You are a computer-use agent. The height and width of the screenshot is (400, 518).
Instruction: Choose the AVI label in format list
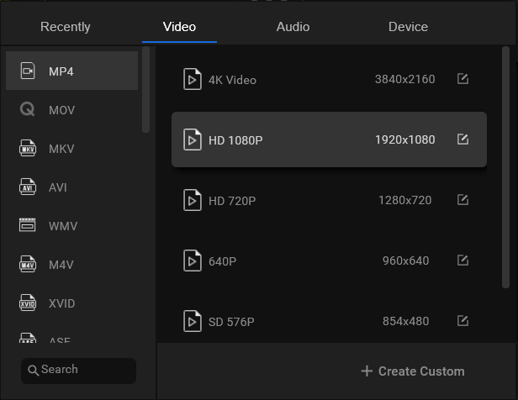tap(58, 187)
